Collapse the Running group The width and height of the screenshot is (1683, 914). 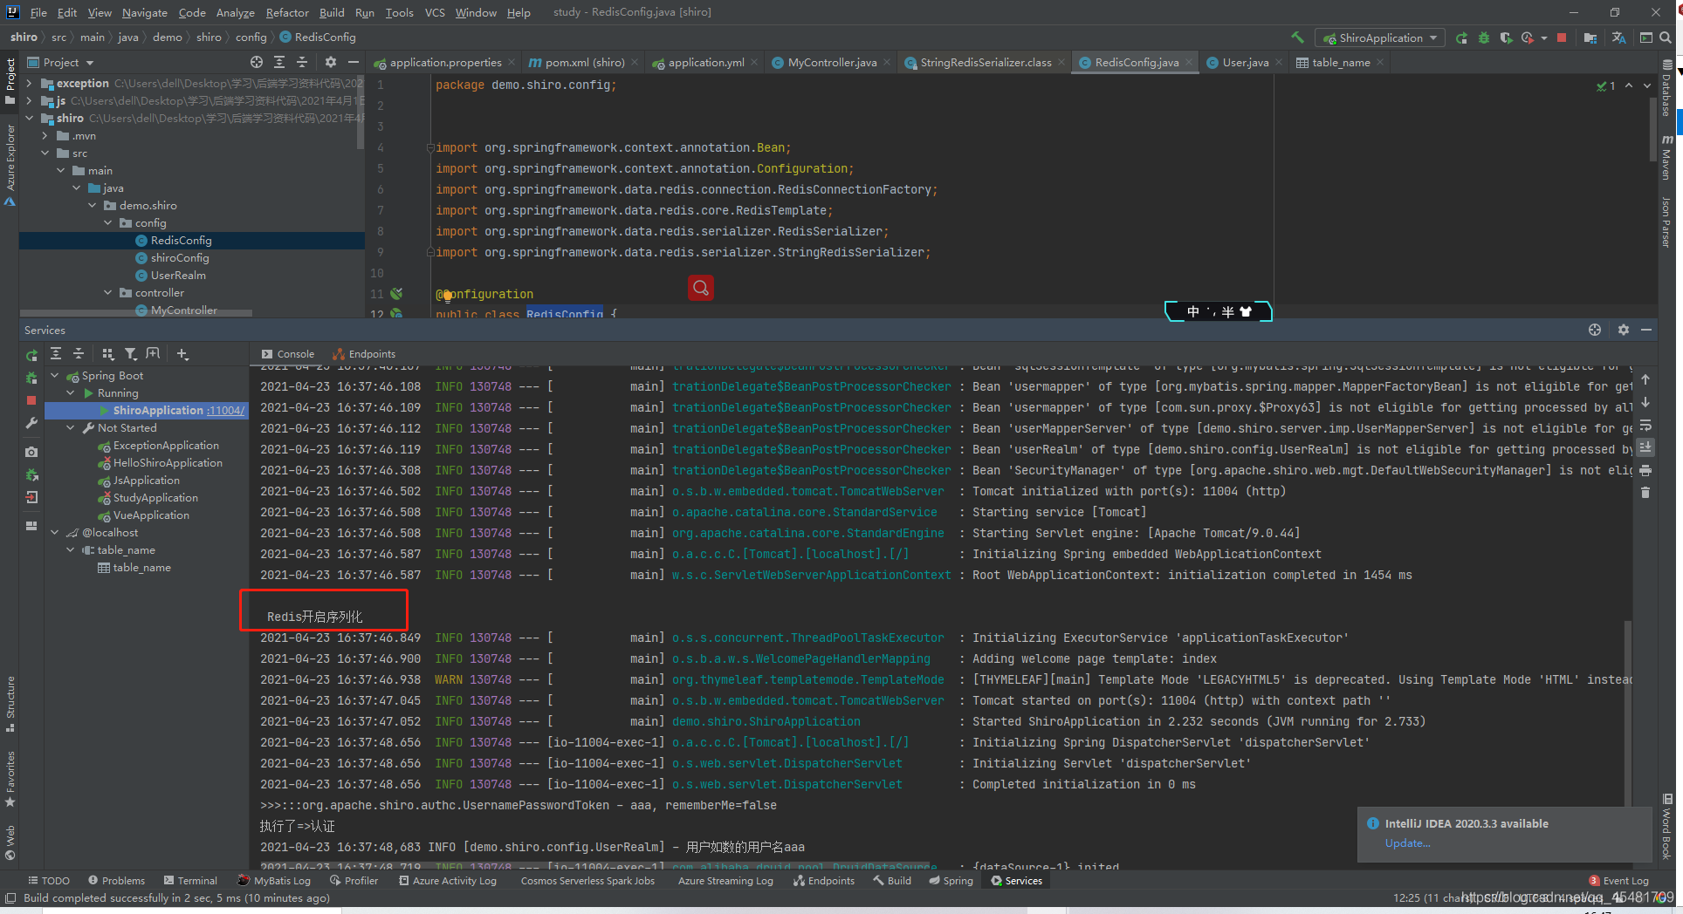[x=71, y=392]
